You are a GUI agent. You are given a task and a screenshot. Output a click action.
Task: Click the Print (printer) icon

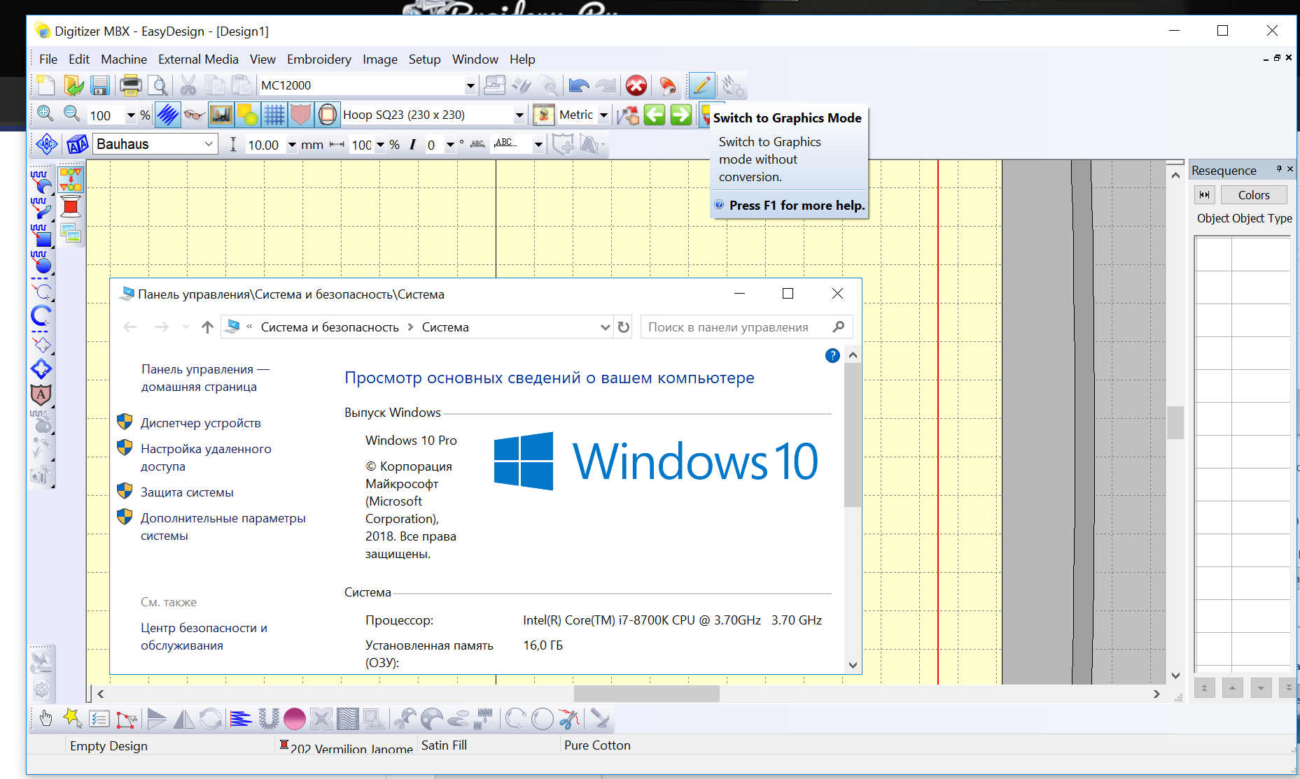click(130, 85)
